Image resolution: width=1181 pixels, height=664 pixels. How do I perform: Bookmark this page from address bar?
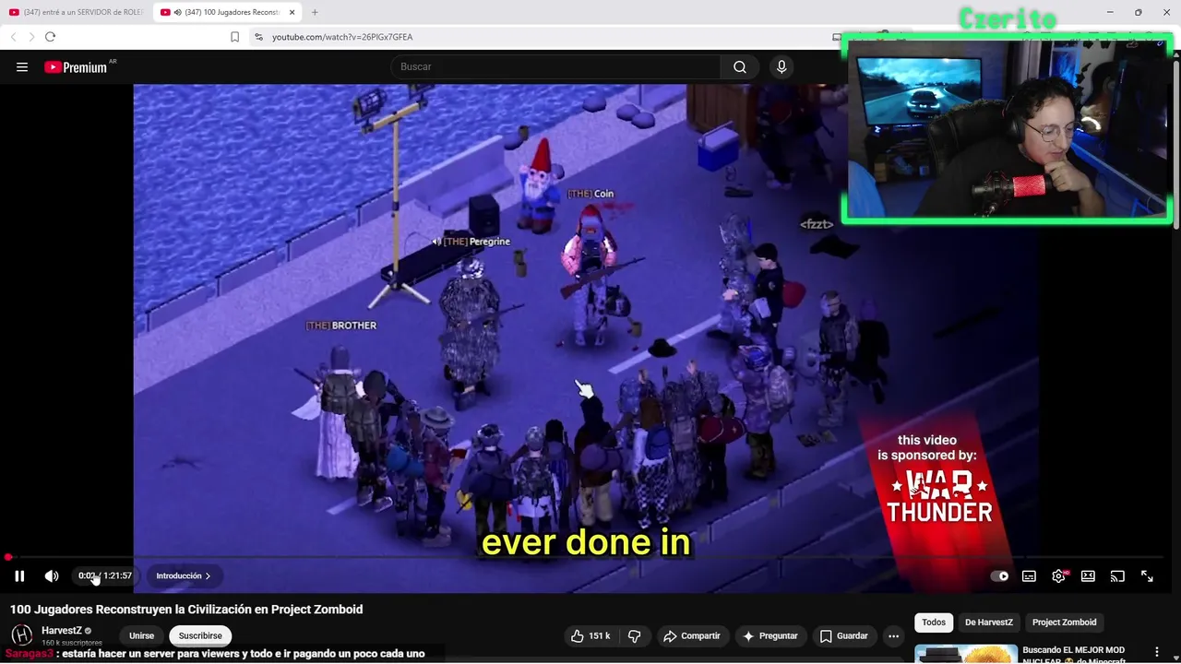(x=234, y=37)
